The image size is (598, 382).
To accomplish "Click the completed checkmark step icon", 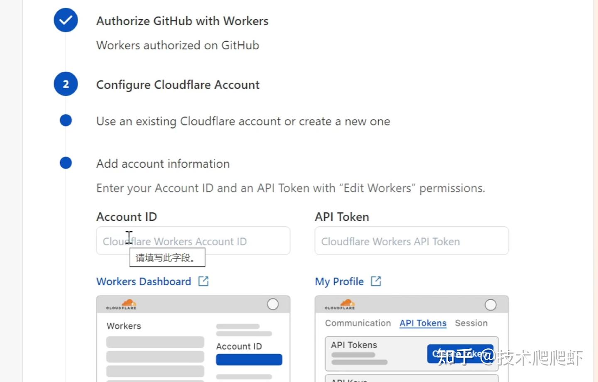I will tap(66, 20).
